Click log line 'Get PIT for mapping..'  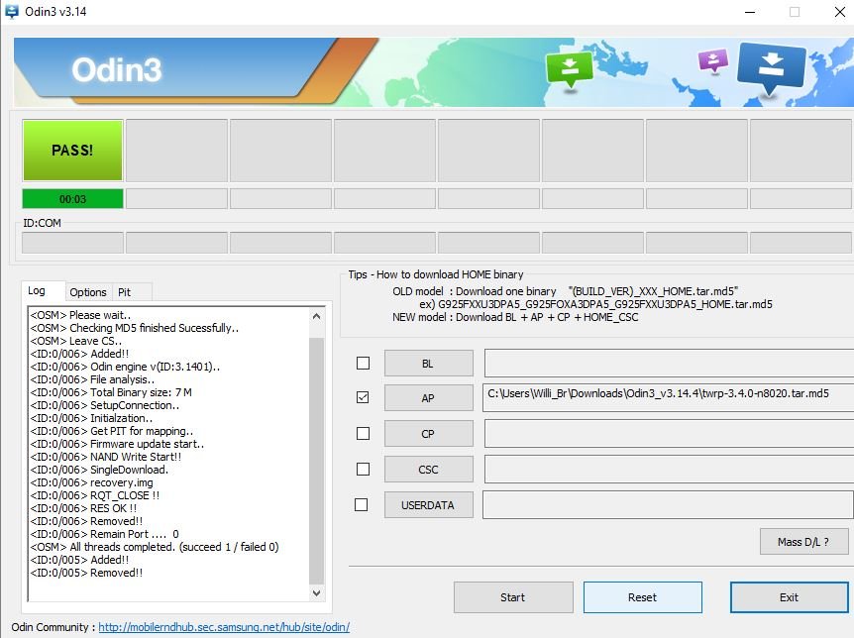pos(112,431)
